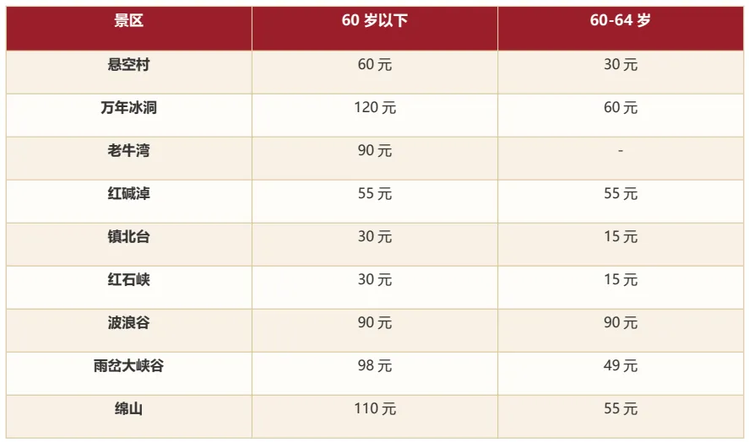Click the 120元 price for 万年冰洞
This screenshot has height=442, width=749.
click(x=375, y=107)
